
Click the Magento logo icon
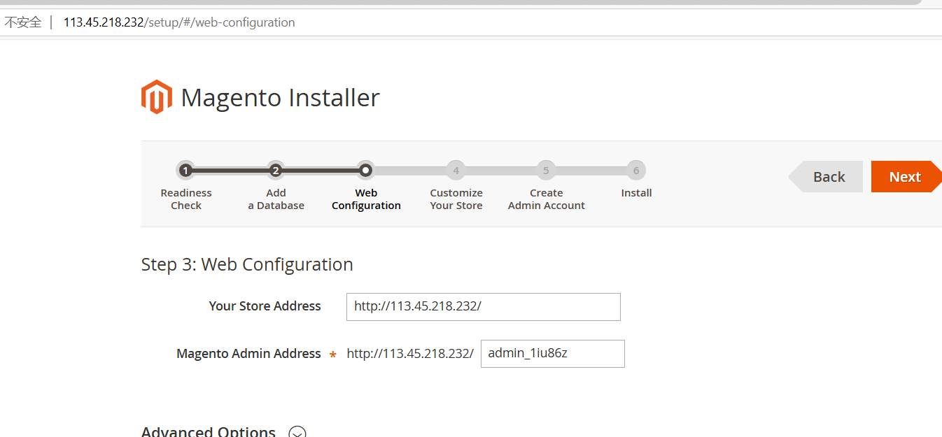(x=156, y=97)
